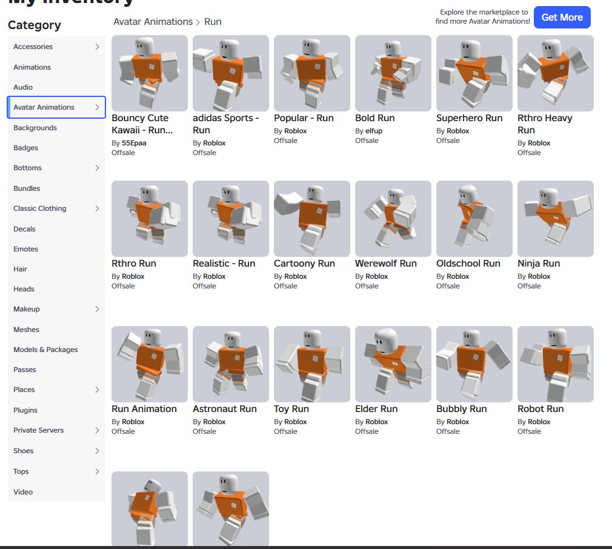Open creator 55Epaa profile link
612x549 pixels.
point(134,143)
